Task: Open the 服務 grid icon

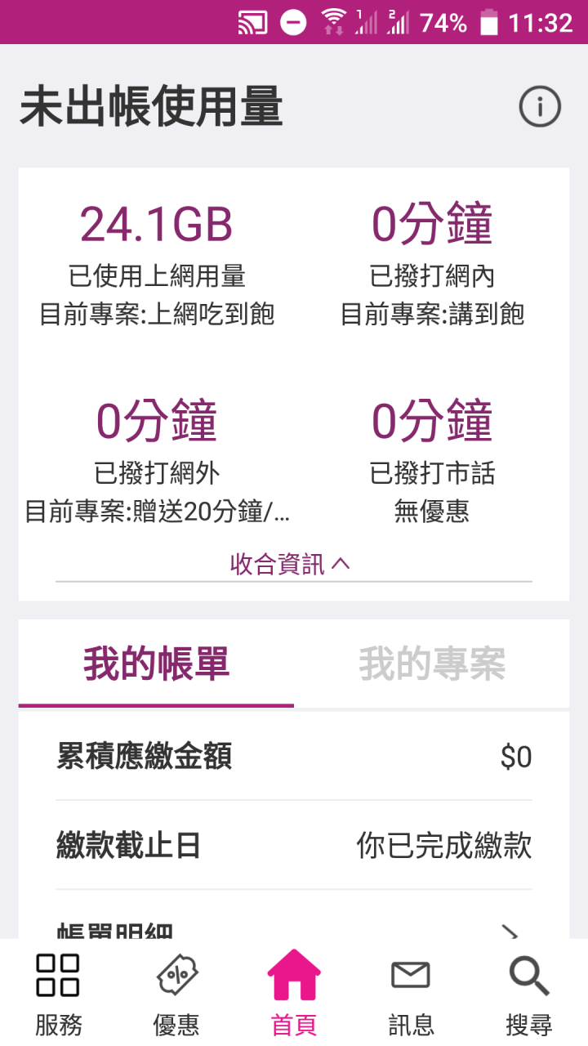Action: pyautogui.click(x=58, y=976)
